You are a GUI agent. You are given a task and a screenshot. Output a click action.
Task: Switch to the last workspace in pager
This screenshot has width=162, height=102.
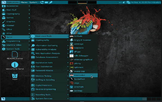click(158, 99)
